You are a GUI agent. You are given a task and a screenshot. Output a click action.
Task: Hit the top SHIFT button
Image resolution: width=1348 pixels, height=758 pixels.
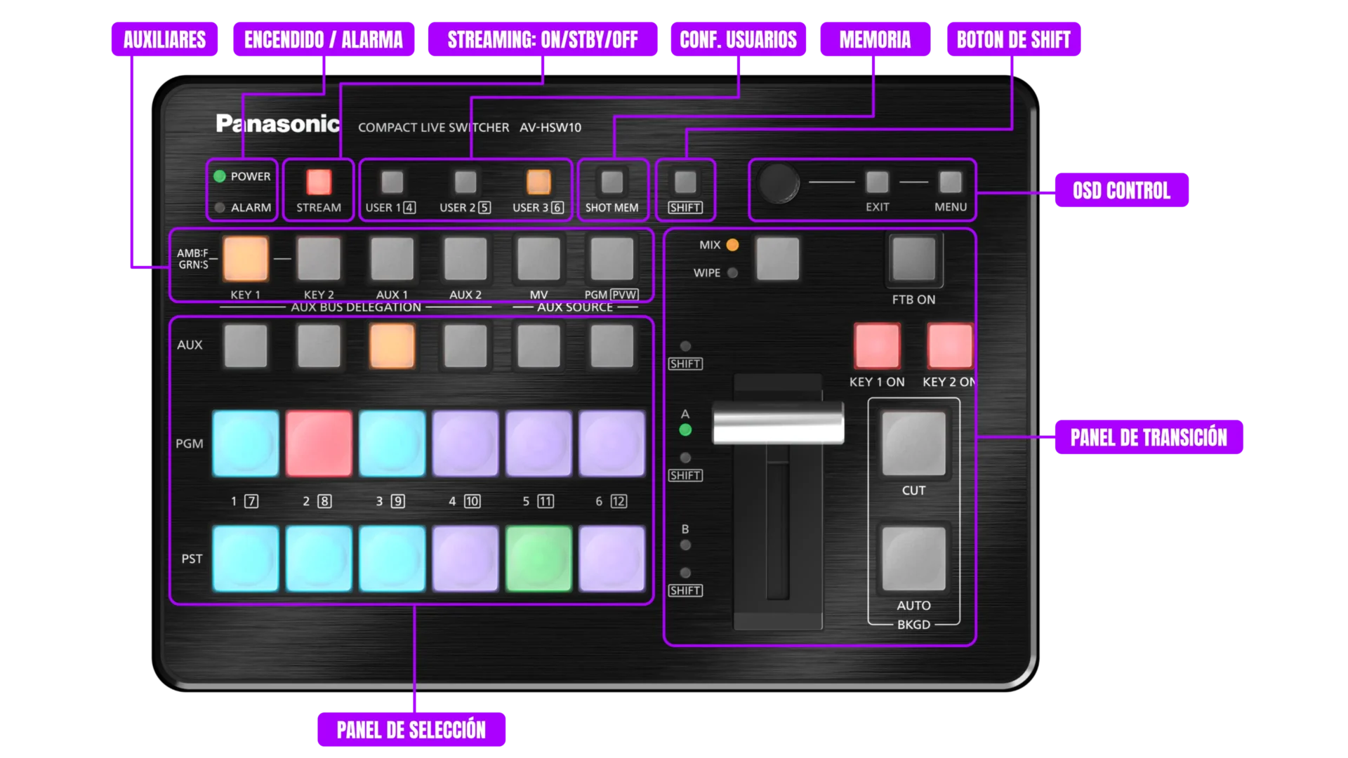[685, 182]
